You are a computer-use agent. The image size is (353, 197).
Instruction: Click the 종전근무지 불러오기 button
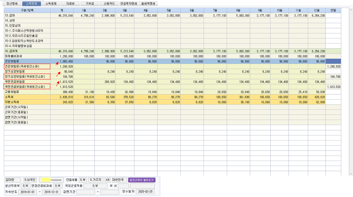(x=142, y=180)
